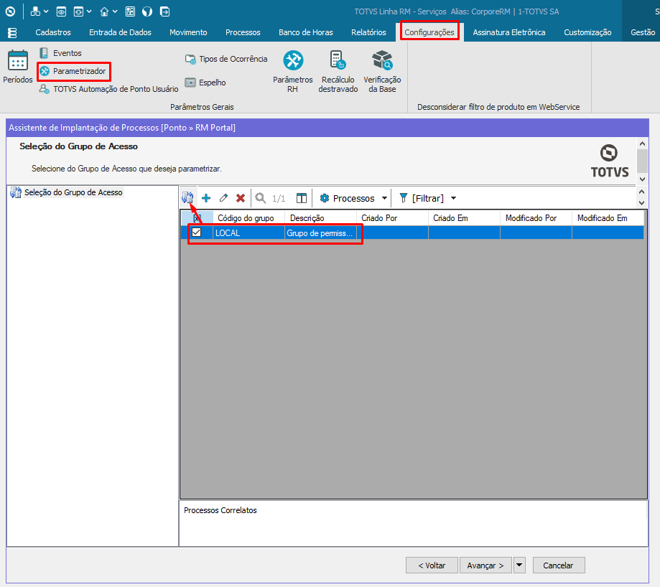
Task: Open dropdown arrow next to Avançar
Action: (519, 565)
